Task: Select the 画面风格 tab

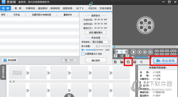Action: (68, 8)
